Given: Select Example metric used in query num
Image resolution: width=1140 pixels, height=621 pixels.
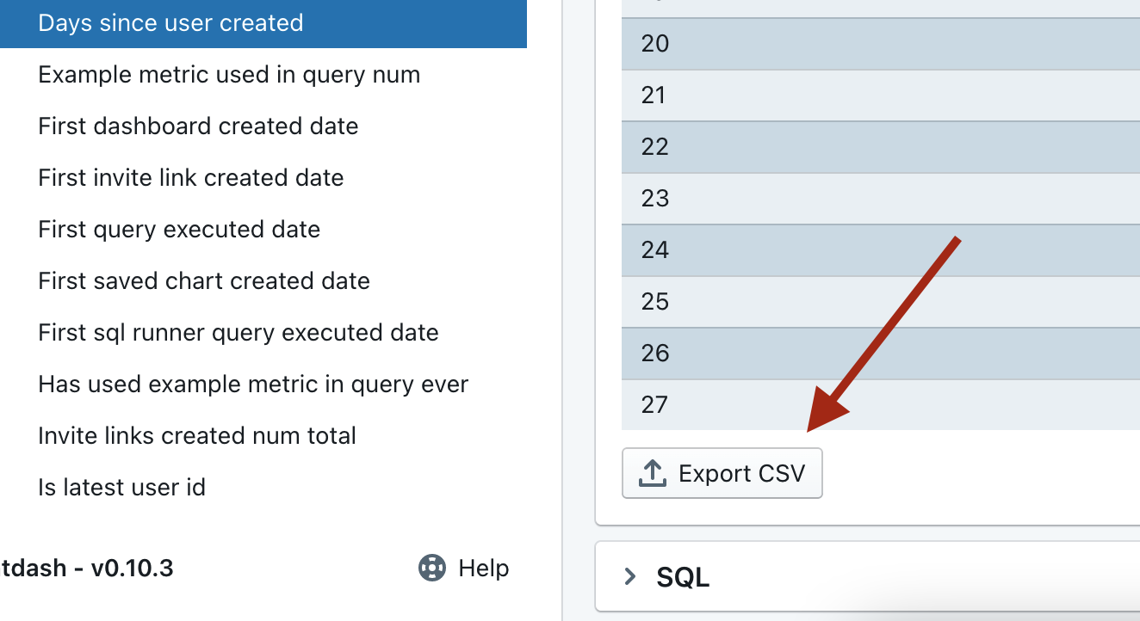Looking at the screenshot, I should (229, 75).
